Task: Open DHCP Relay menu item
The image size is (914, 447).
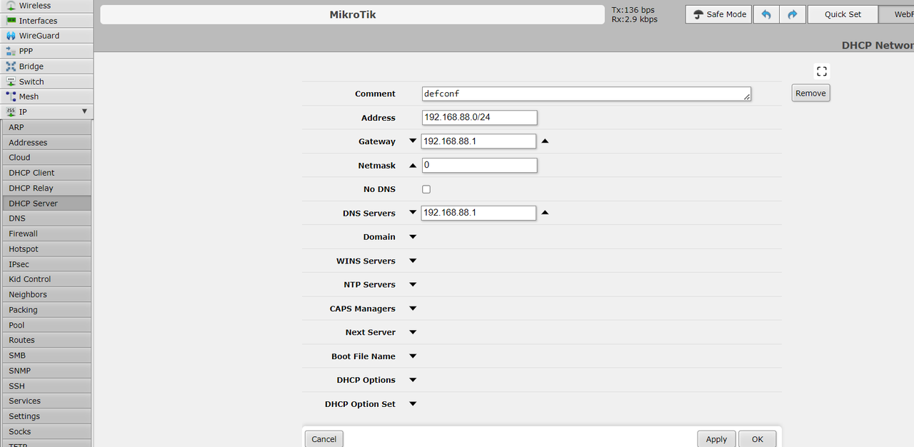Action: 46,189
